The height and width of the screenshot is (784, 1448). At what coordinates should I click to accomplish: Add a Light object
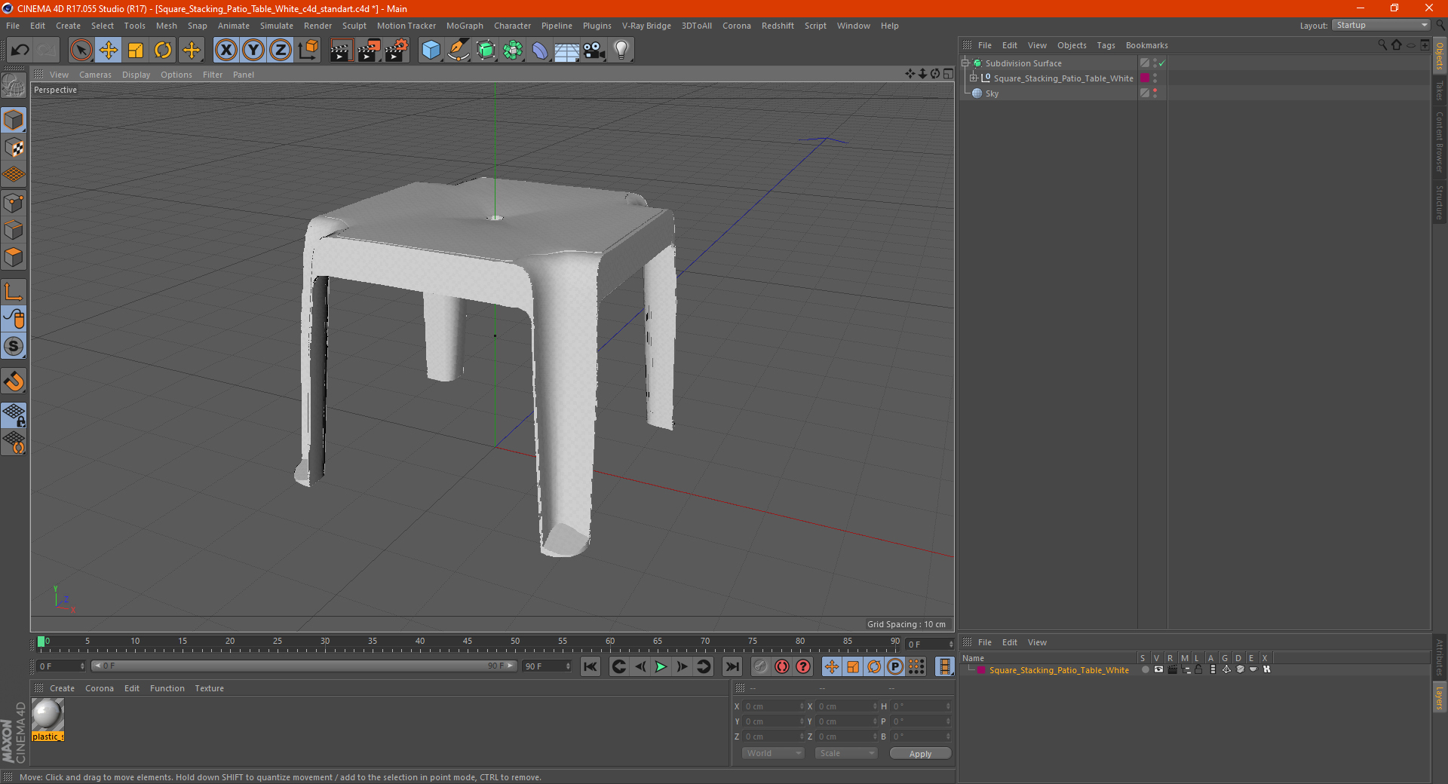point(621,51)
